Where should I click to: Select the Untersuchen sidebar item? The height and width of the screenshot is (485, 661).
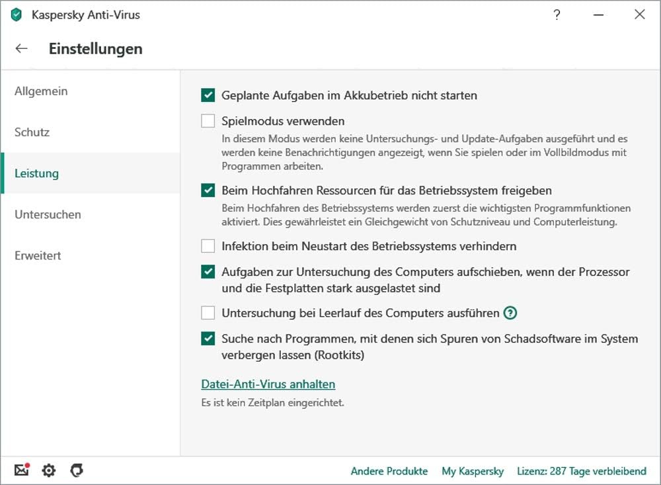pyautogui.click(x=48, y=214)
